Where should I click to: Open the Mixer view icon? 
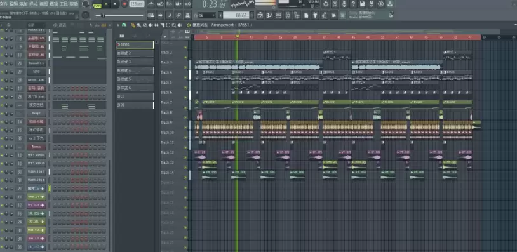(288, 15)
